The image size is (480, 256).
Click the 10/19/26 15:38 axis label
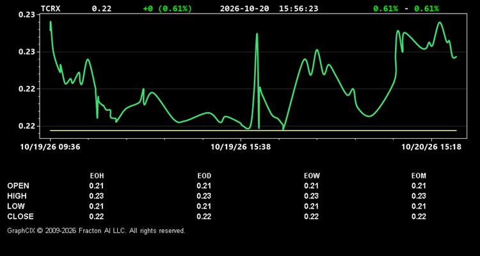point(241,147)
